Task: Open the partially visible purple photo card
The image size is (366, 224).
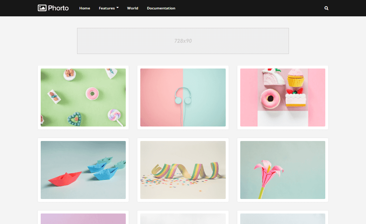Action: [83, 219]
